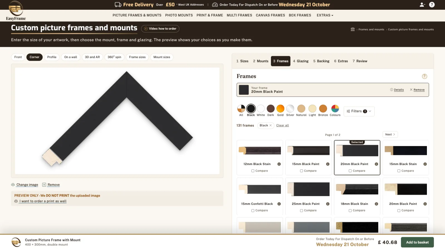The height and width of the screenshot is (250, 445).
Task: Show info for 25mm Black Paint frame
Action: coord(328,204)
